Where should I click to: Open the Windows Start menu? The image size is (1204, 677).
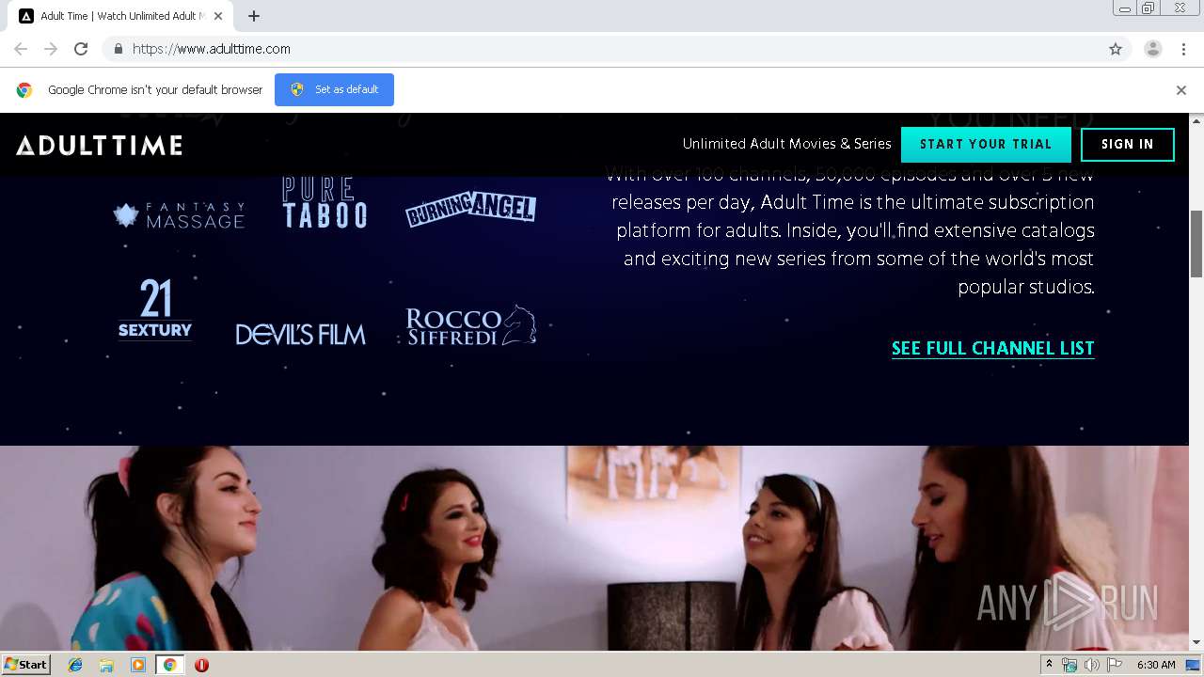[26, 664]
